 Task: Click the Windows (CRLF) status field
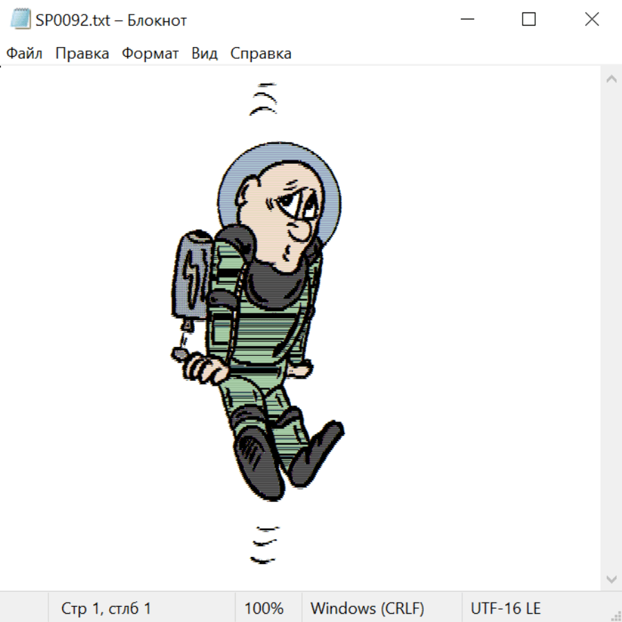(x=367, y=609)
